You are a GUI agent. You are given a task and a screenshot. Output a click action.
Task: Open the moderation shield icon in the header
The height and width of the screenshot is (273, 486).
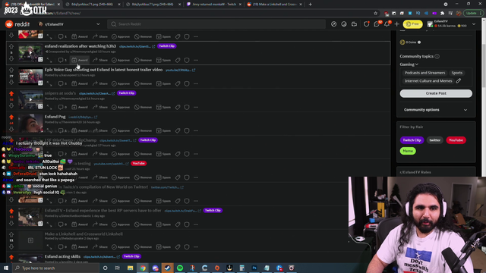366,24
